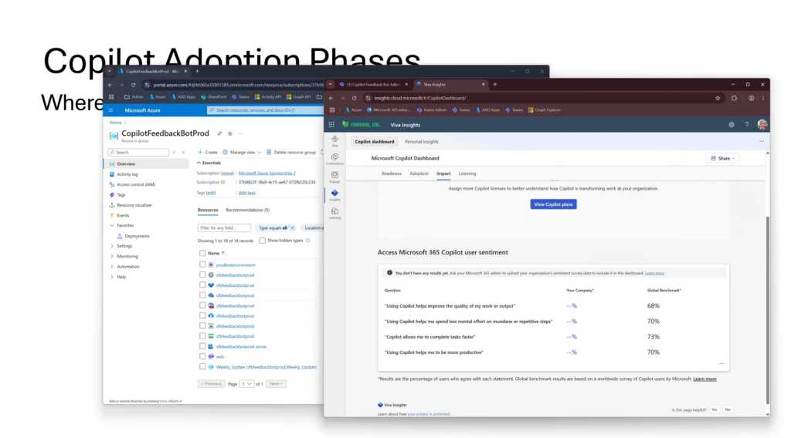Switch to the Learning tab of the Copilot Dashboard
The width and height of the screenshot is (791, 438).
[x=467, y=174]
